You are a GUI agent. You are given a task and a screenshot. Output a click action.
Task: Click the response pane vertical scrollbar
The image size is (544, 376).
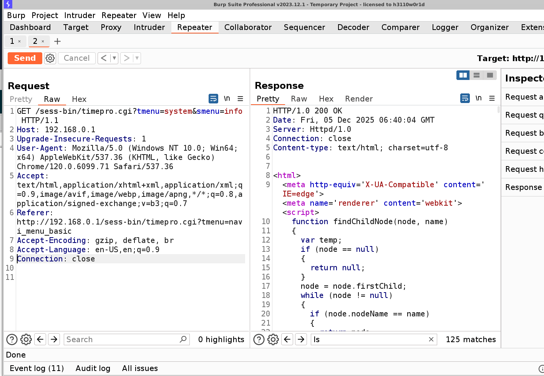pyautogui.click(x=498, y=110)
